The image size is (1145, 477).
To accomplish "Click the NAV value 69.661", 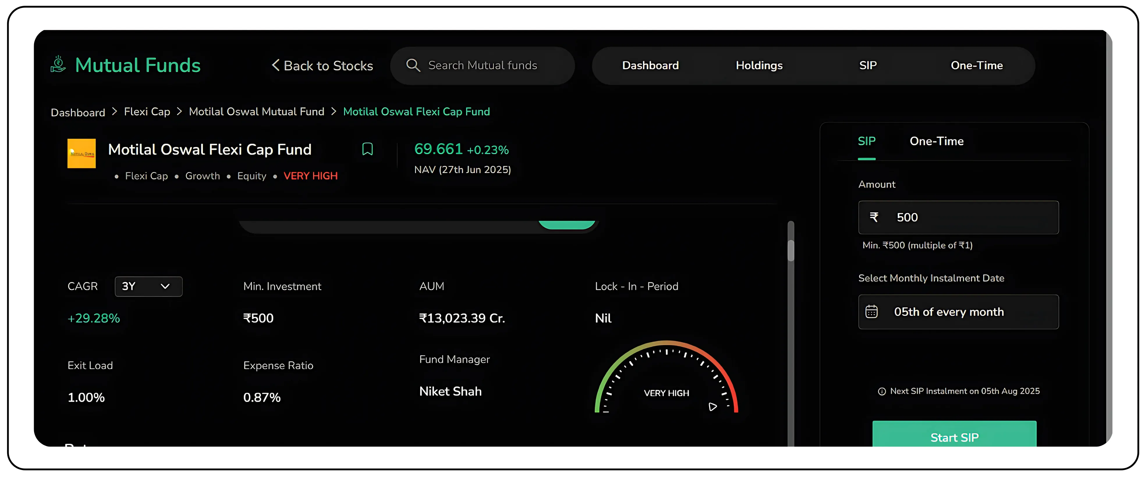I will coord(438,149).
